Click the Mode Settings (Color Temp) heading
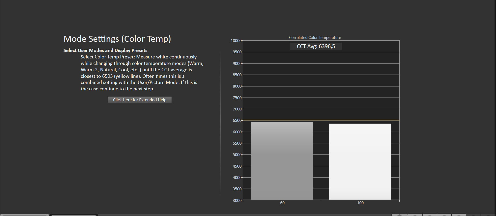This screenshot has width=496, height=216. click(117, 39)
